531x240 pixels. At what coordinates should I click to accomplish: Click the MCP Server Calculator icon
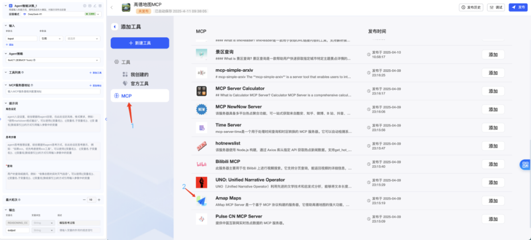(x=202, y=91)
